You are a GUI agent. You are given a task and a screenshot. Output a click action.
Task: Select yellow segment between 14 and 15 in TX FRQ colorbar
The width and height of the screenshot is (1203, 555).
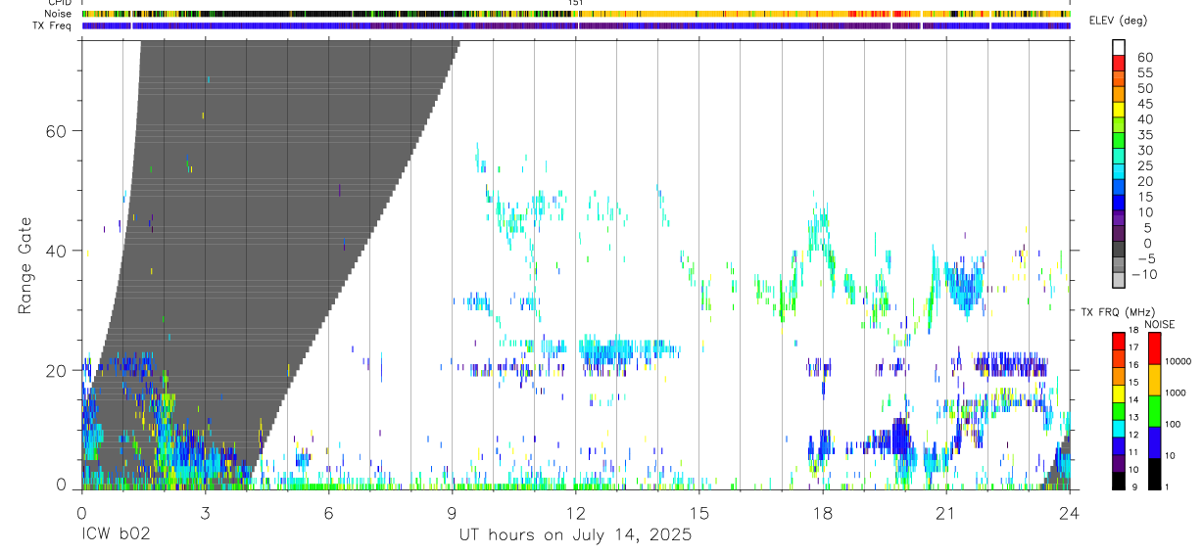1119,393
